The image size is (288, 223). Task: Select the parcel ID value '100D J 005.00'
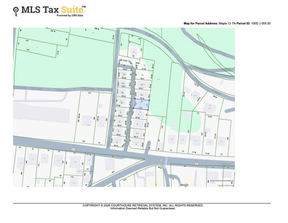pyautogui.click(x=261, y=23)
